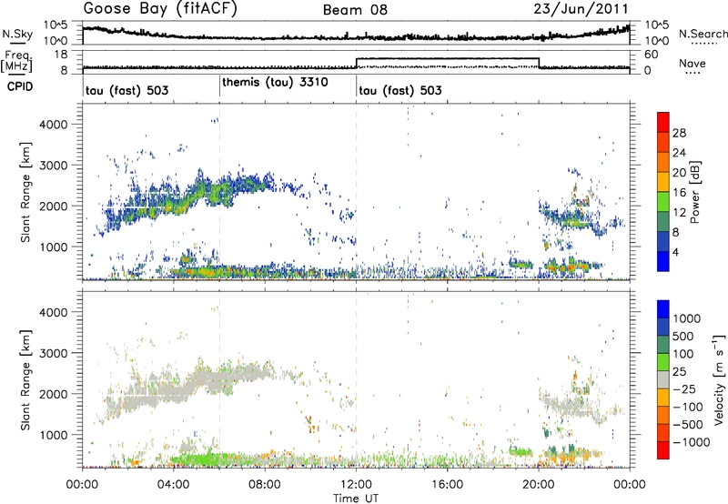Click the 4000 tick on power panel axis
The width and height of the screenshot is (728, 504).
pos(56,125)
